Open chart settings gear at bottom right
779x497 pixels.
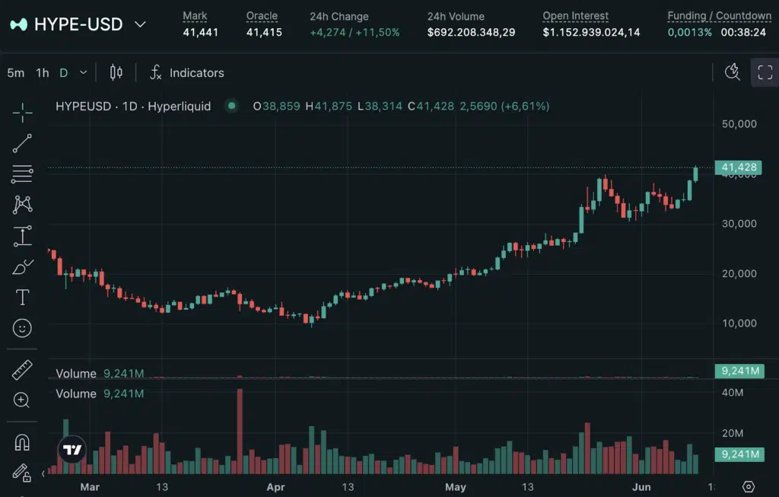[748, 486]
